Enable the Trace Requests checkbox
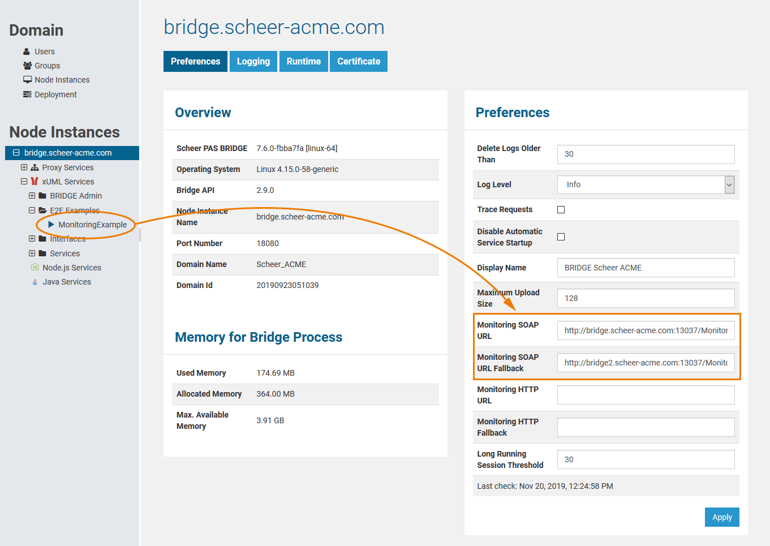The image size is (770, 546). click(x=561, y=209)
